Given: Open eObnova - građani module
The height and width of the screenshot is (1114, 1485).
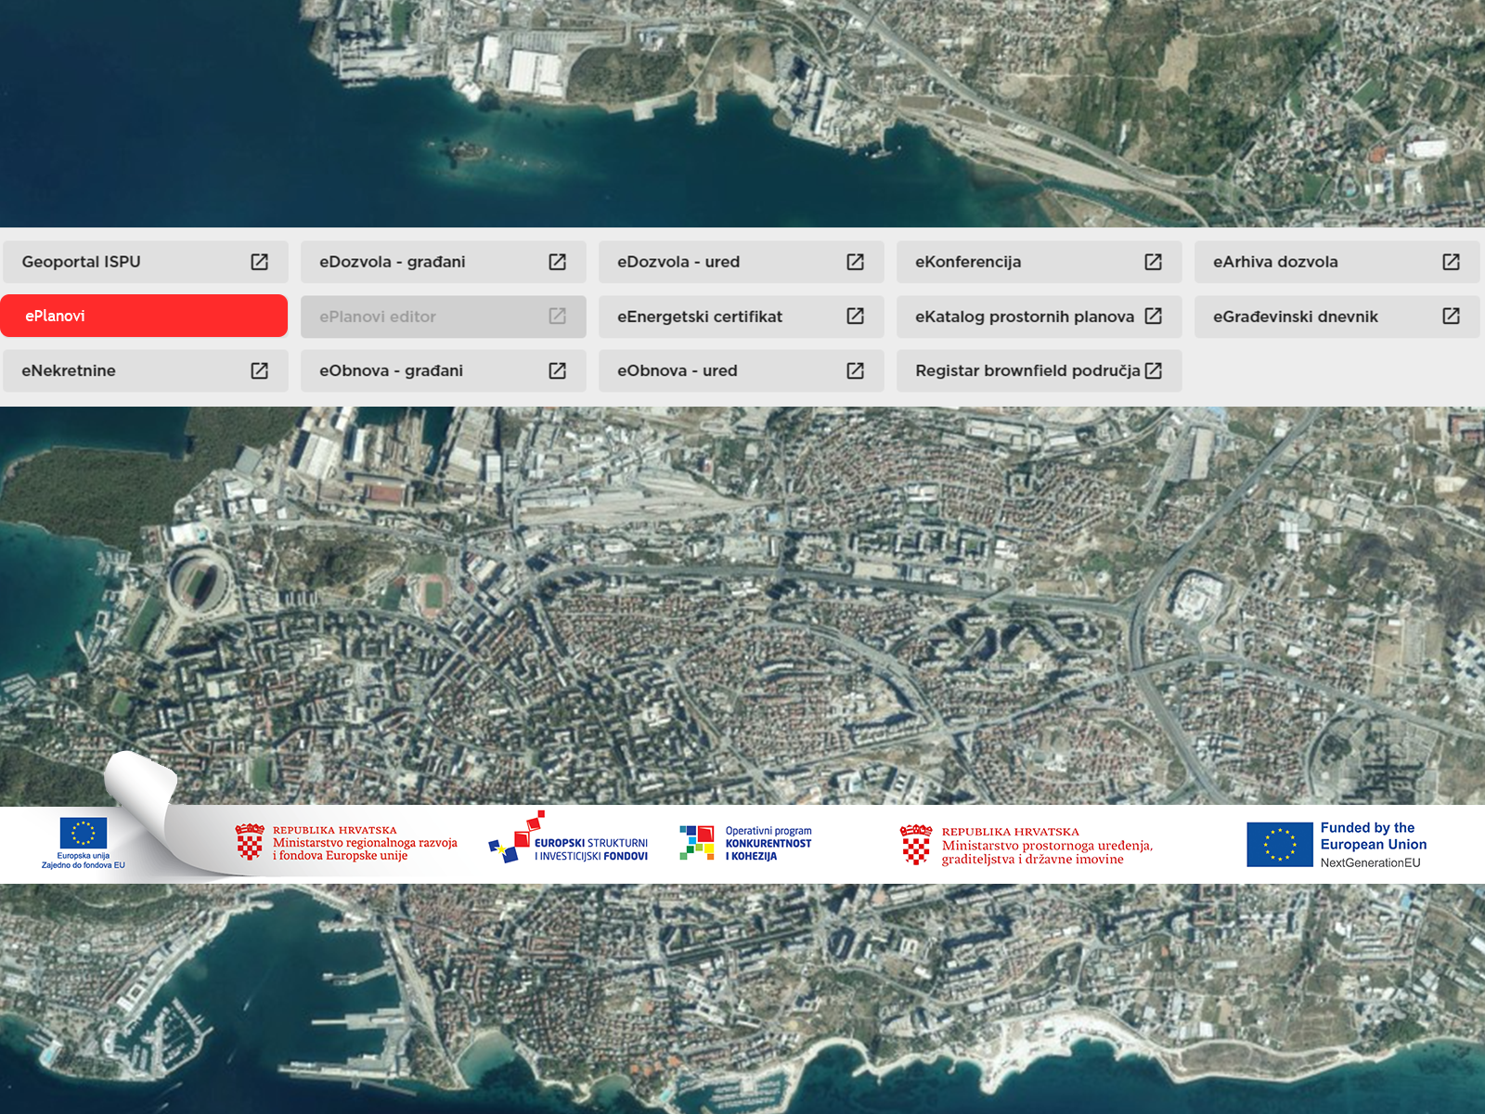Looking at the screenshot, I should (392, 370).
